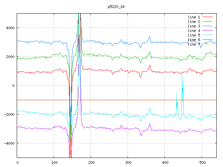This screenshot has width=223, height=167.
Task: Click the red sample beside line 1
Action: tap(207, 17)
